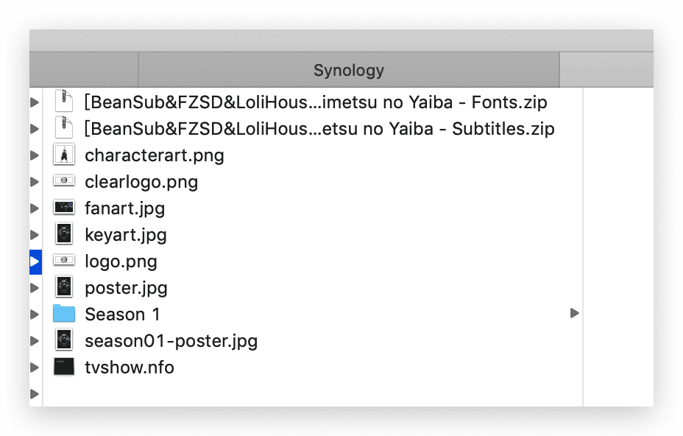Click the tvshow.nfo black file icon
This screenshot has height=436, width=683.
click(64, 367)
